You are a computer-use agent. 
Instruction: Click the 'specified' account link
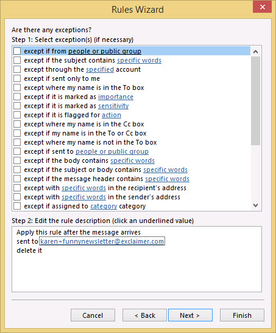100,69
